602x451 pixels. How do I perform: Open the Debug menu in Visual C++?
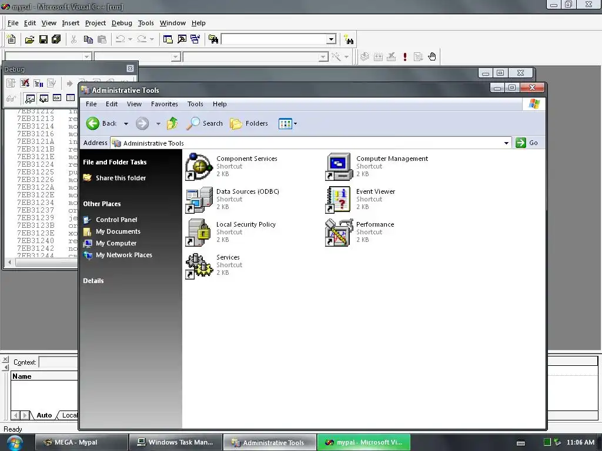(122, 23)
